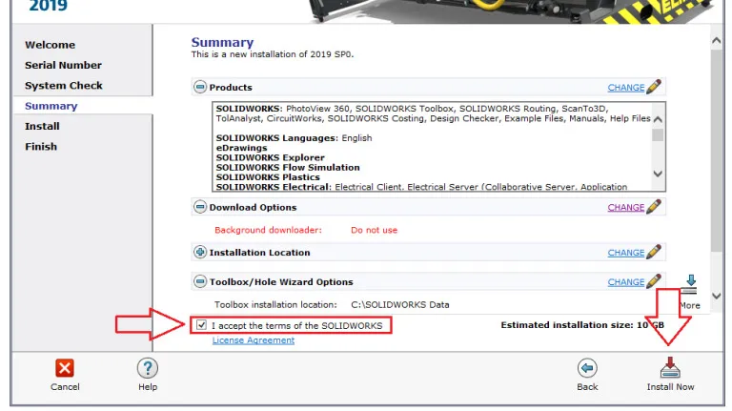Select the Install step in sidebar
Viewport: 732px width, 411px height.
tap(42, 126)
